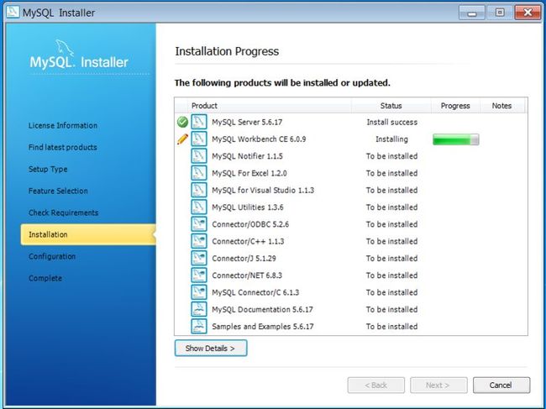Go to Find latest products step

[63, 147]
